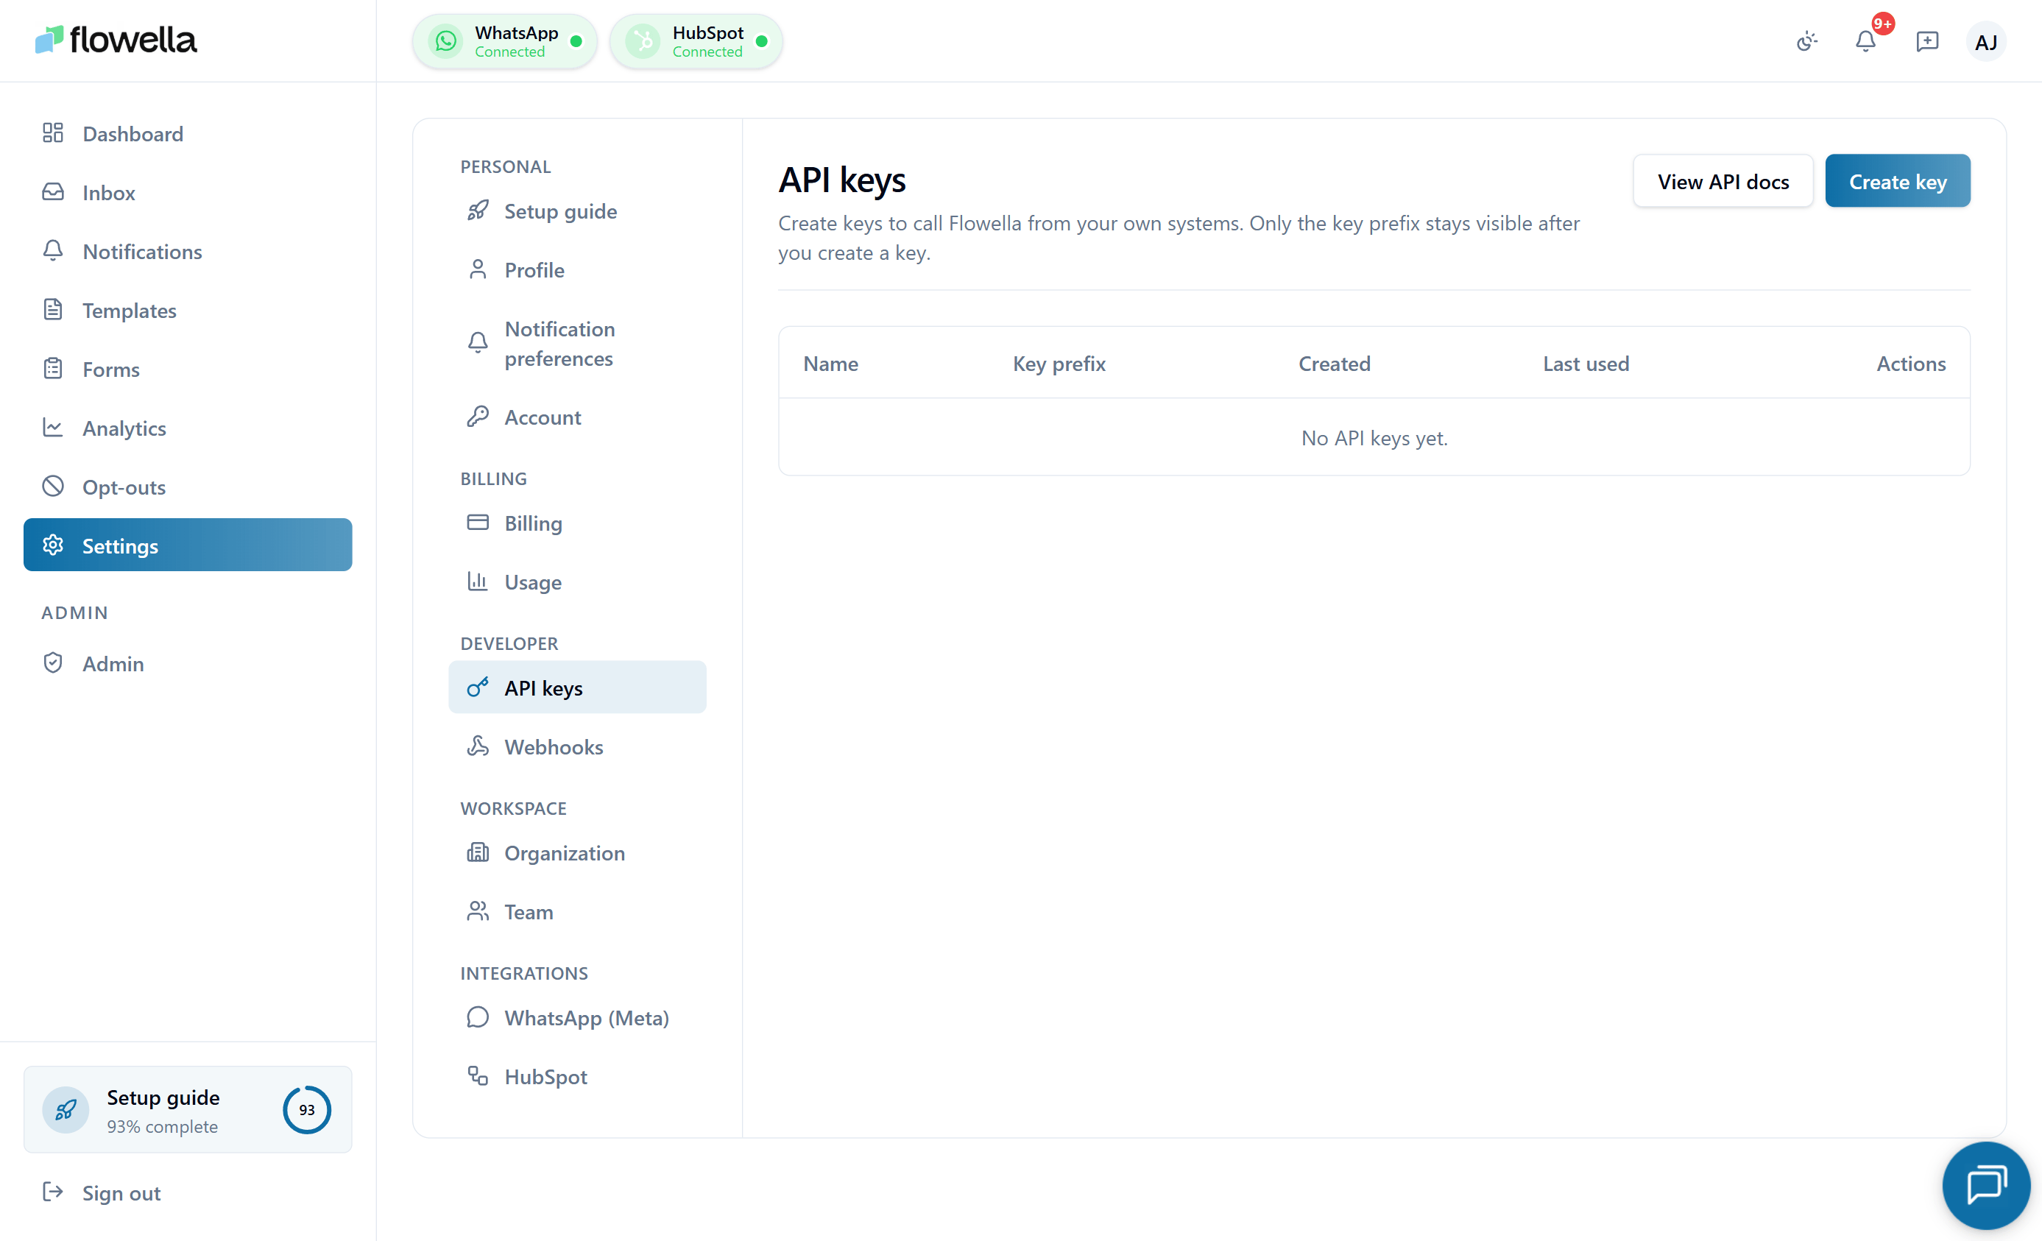Click the Setup guide rocket icon in settings
Screen dimensions: 2042x1241
pos(478,211)
